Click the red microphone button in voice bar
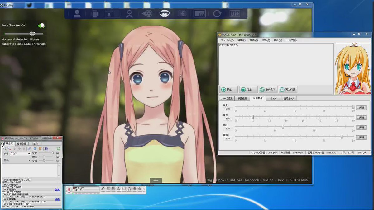The height and width of the screenshot is (210, 374). point(69,189)
